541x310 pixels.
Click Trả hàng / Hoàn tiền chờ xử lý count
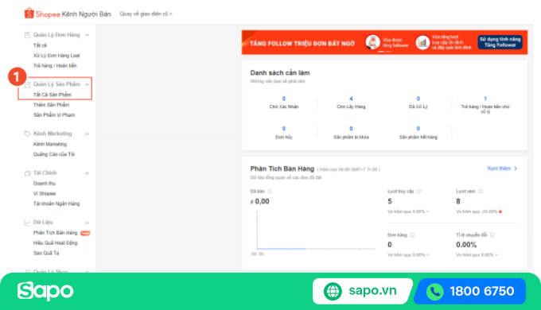pos(485,99)
